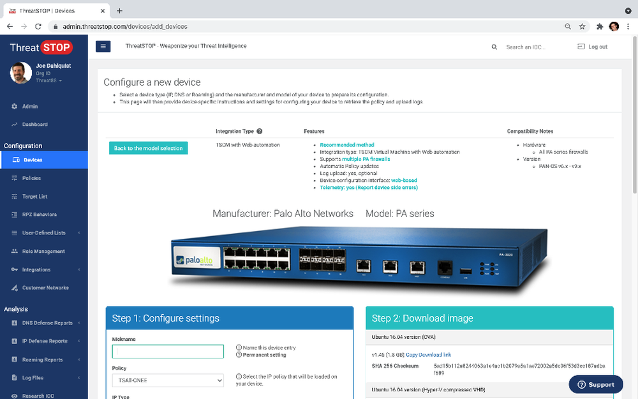Expand the Log Files chevron
Screen dimensions: 638x399
tap(79, 378)
